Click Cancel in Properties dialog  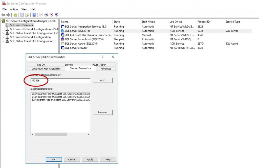point(72,159)
